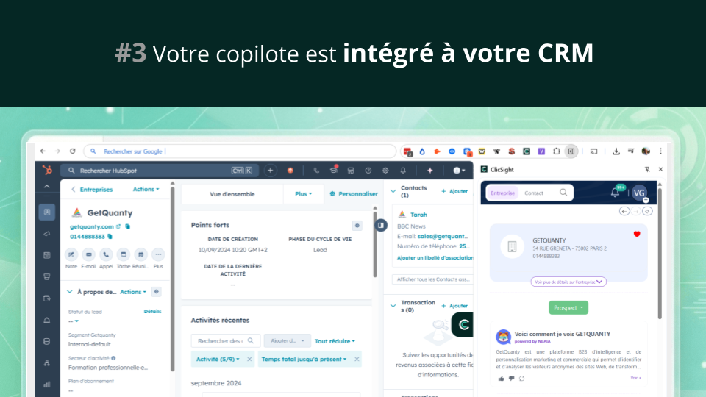Copy the getquanty.com domain
The image size is (706, 397).
(x=128, y=226)
